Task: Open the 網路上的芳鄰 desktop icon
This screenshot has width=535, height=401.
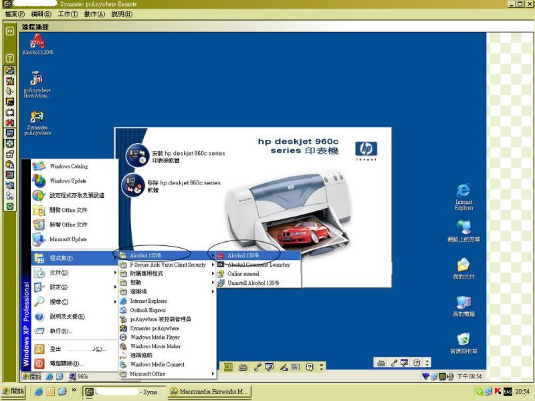Action: tap(463, 231)
